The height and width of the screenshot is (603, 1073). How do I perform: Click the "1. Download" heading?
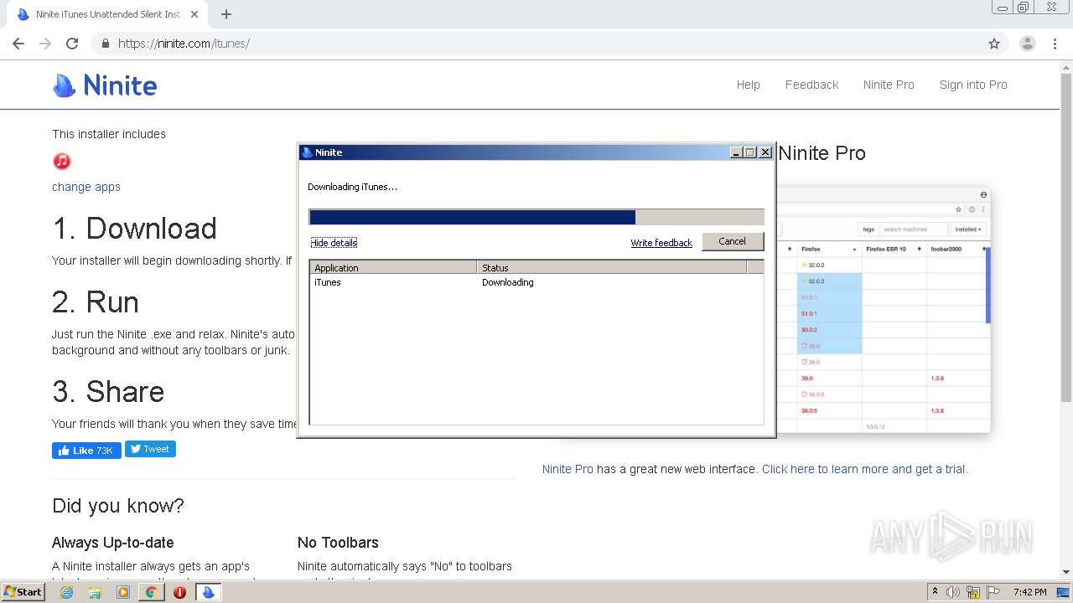[x=135, y=229]
